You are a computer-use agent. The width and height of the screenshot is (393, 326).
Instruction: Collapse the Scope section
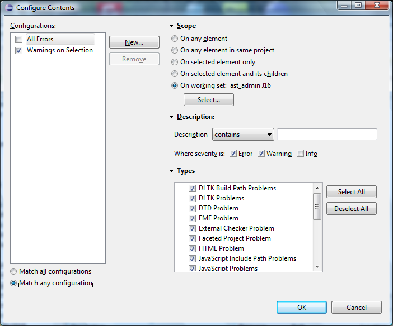tap(171, 26)
